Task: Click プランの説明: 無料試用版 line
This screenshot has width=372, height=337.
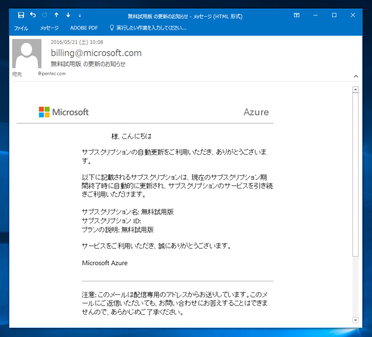Action: coord(118,229)
